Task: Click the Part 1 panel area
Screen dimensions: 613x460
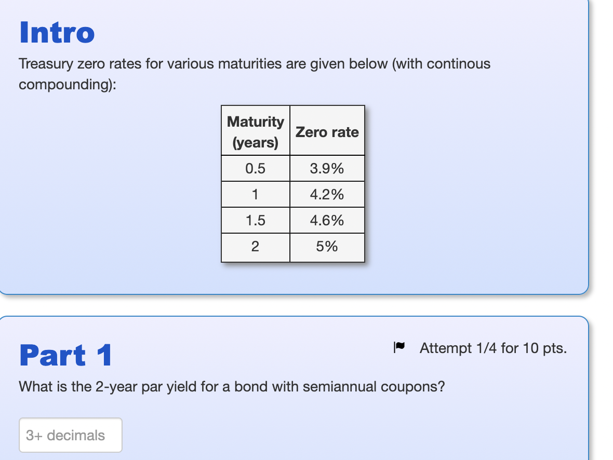Action: (312, 410)
